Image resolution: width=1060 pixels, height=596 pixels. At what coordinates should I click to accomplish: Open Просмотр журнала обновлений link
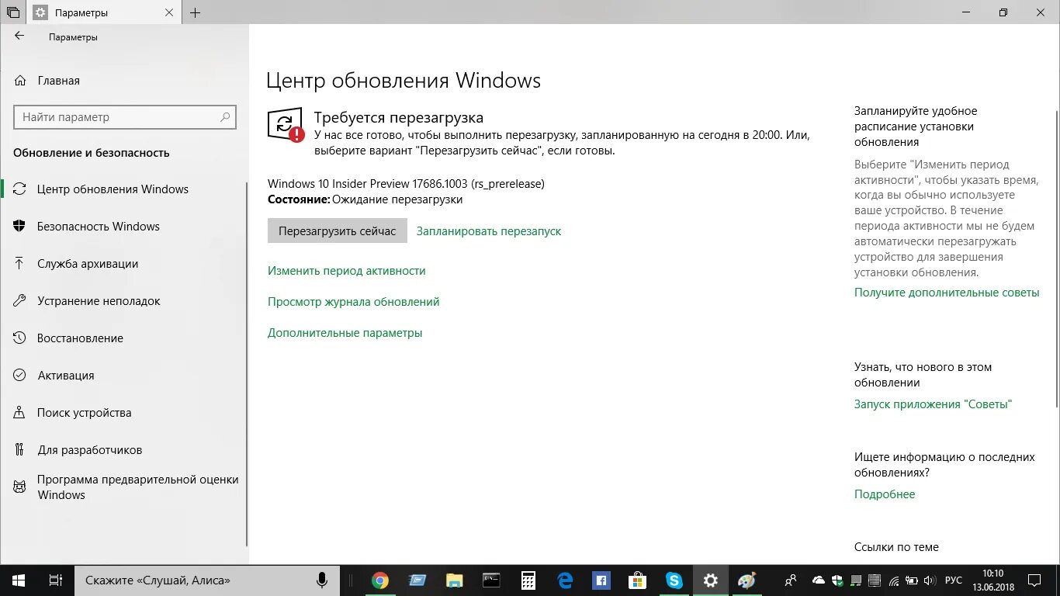point(354,302)
